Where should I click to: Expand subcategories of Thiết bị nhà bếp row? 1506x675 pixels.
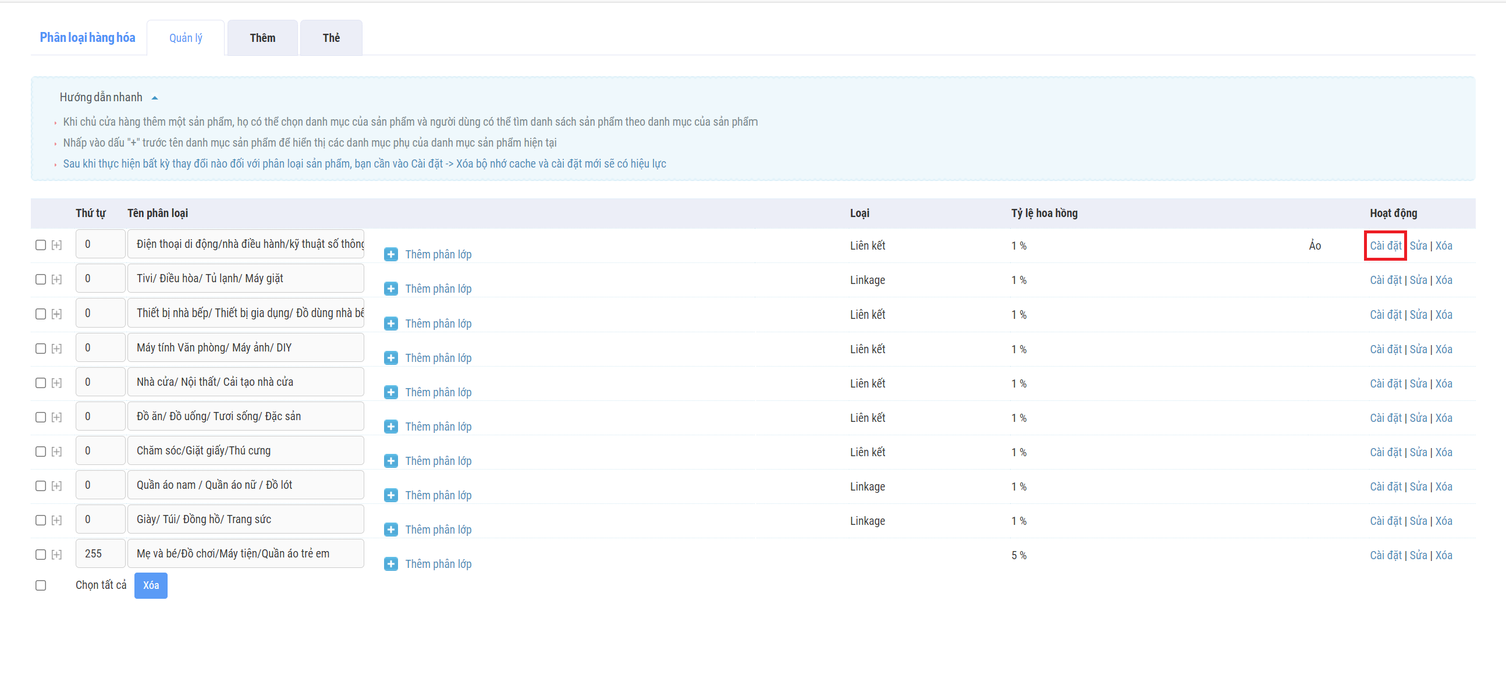click(x=56, y=314)
